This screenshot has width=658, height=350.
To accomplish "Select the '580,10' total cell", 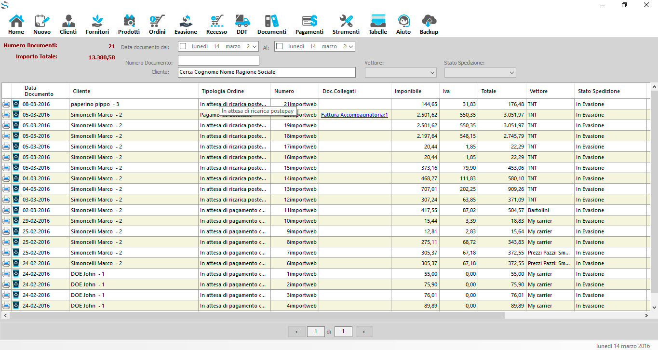I will click(502, 178).
